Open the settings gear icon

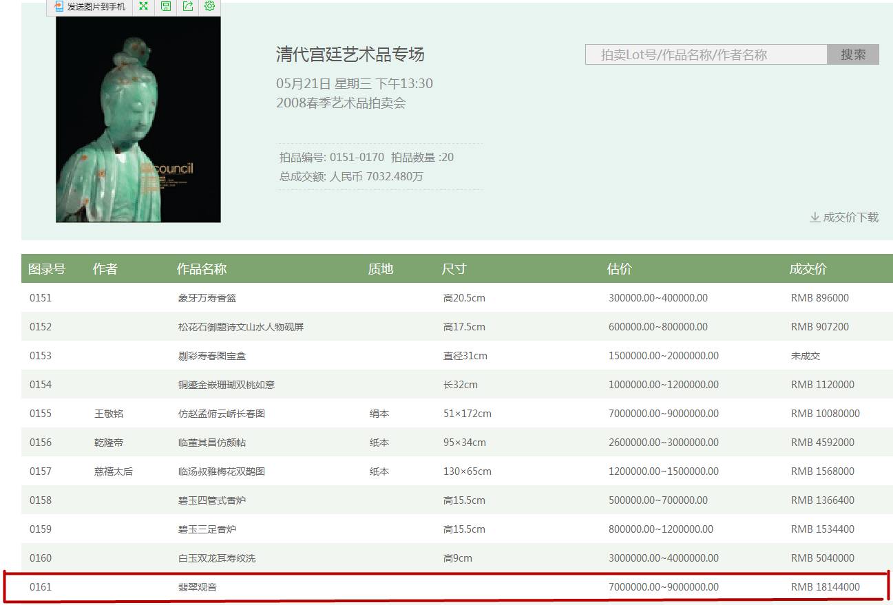pos(209,8)
